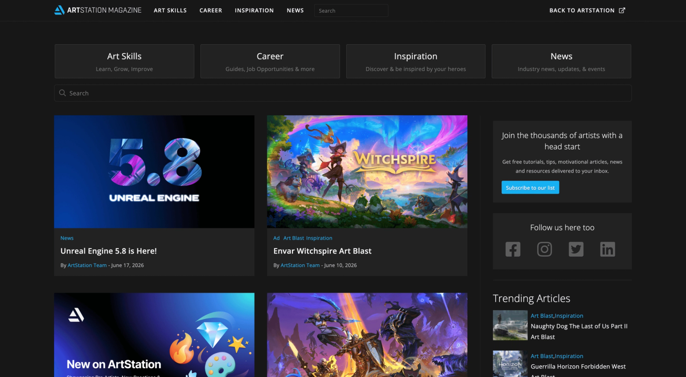Select the News category card
686x377 pixels.
pyautogui.click(x=561, y=61)
